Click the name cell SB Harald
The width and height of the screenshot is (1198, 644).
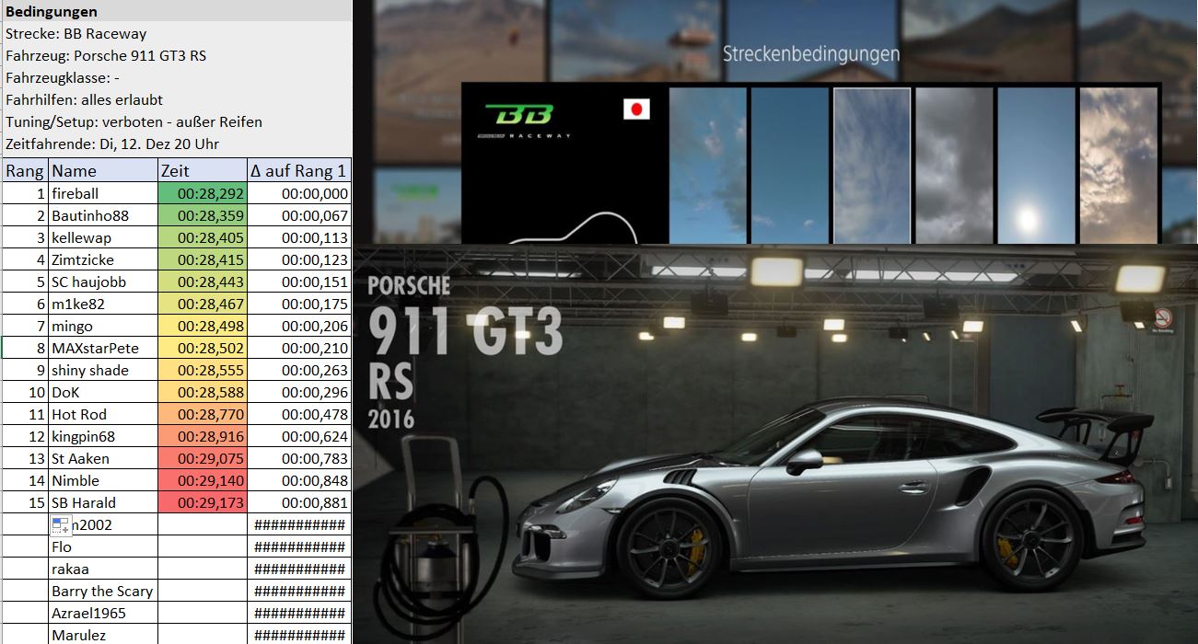(x=103, y=502)
